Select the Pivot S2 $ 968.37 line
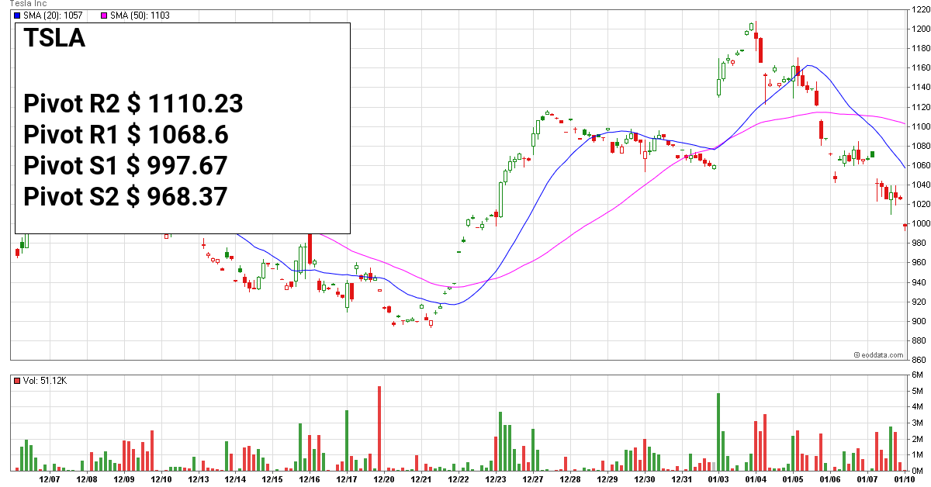The height and width of the screenshot is (487, 931). (126, 196)
